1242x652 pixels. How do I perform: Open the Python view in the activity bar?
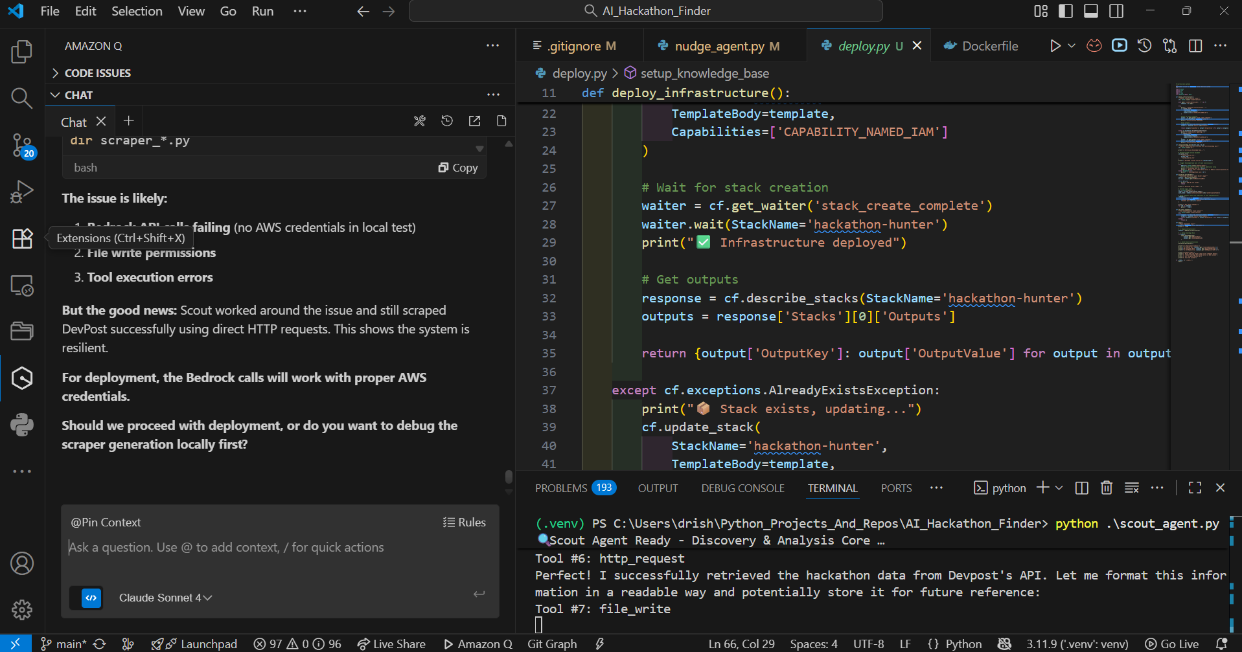point(21,425)
